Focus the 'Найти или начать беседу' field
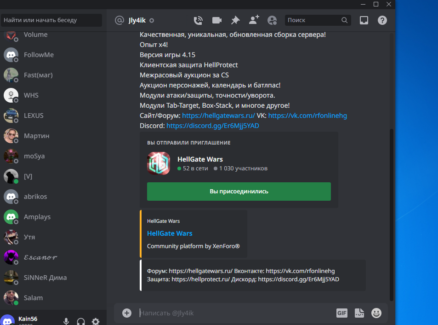Viewport: 438px width, 325px height. click(51, 20)
